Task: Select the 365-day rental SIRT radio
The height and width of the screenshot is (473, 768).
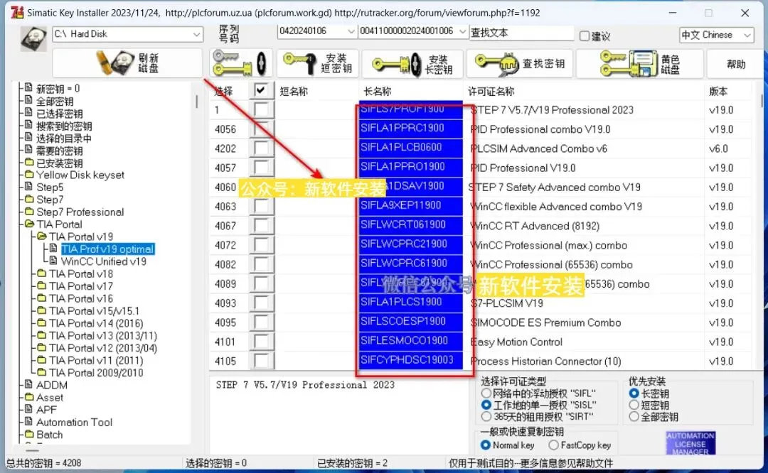Action: point(486,417)
